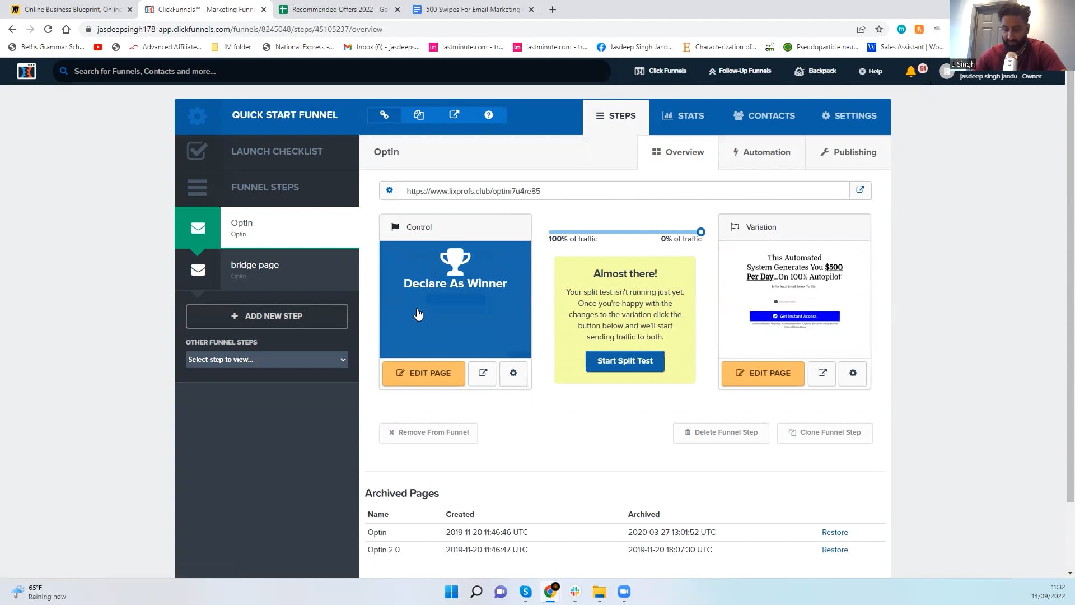Open Follow-Up Funnels menu
This screenshot has width=1075, height=605.
tap(740, 71)
